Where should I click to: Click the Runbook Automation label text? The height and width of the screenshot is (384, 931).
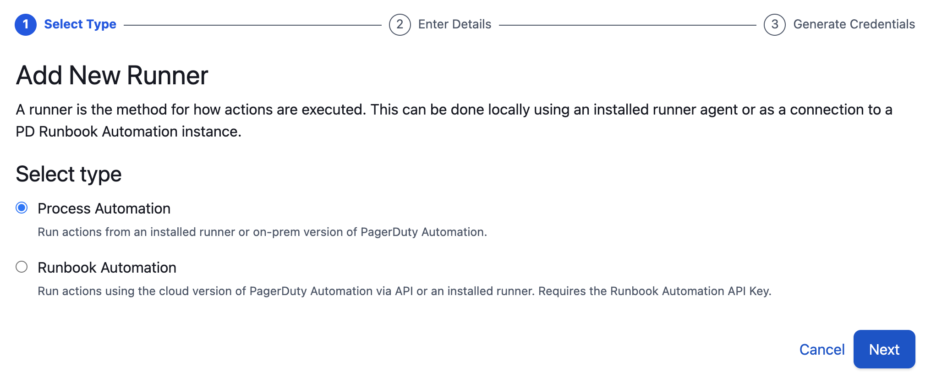(x=107, y=268)
